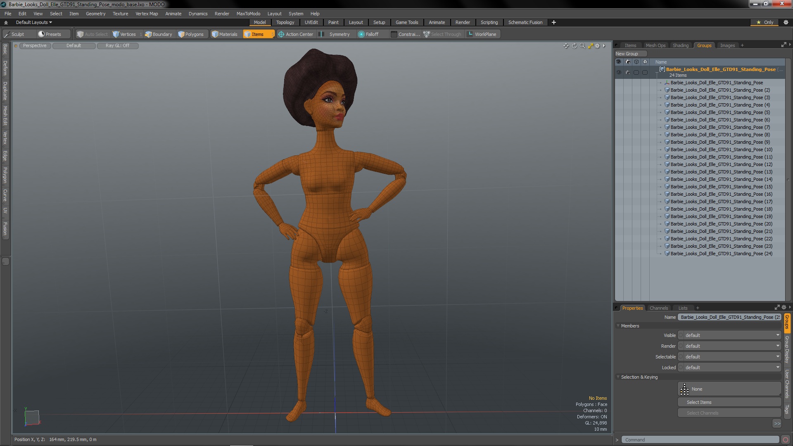
Task: Click the viewport rotate icon
Action: (574, 46)
